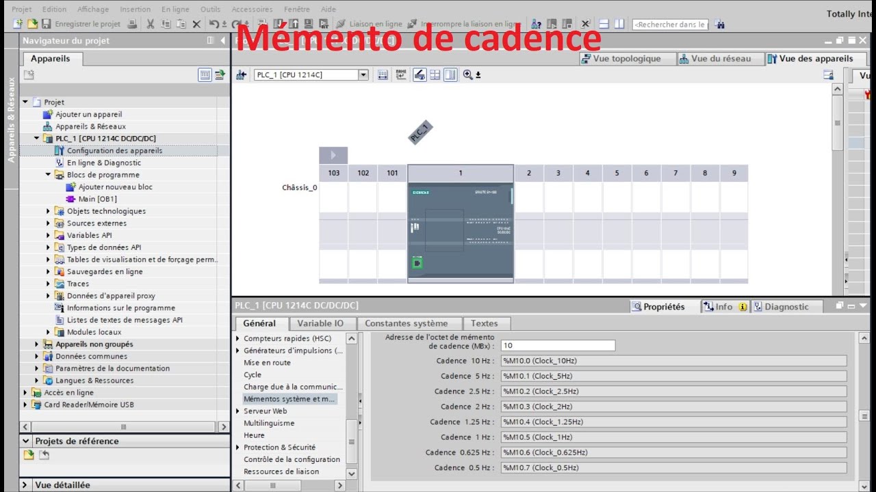
Task: Open the Info inspector tab
Action: (724, 307)
